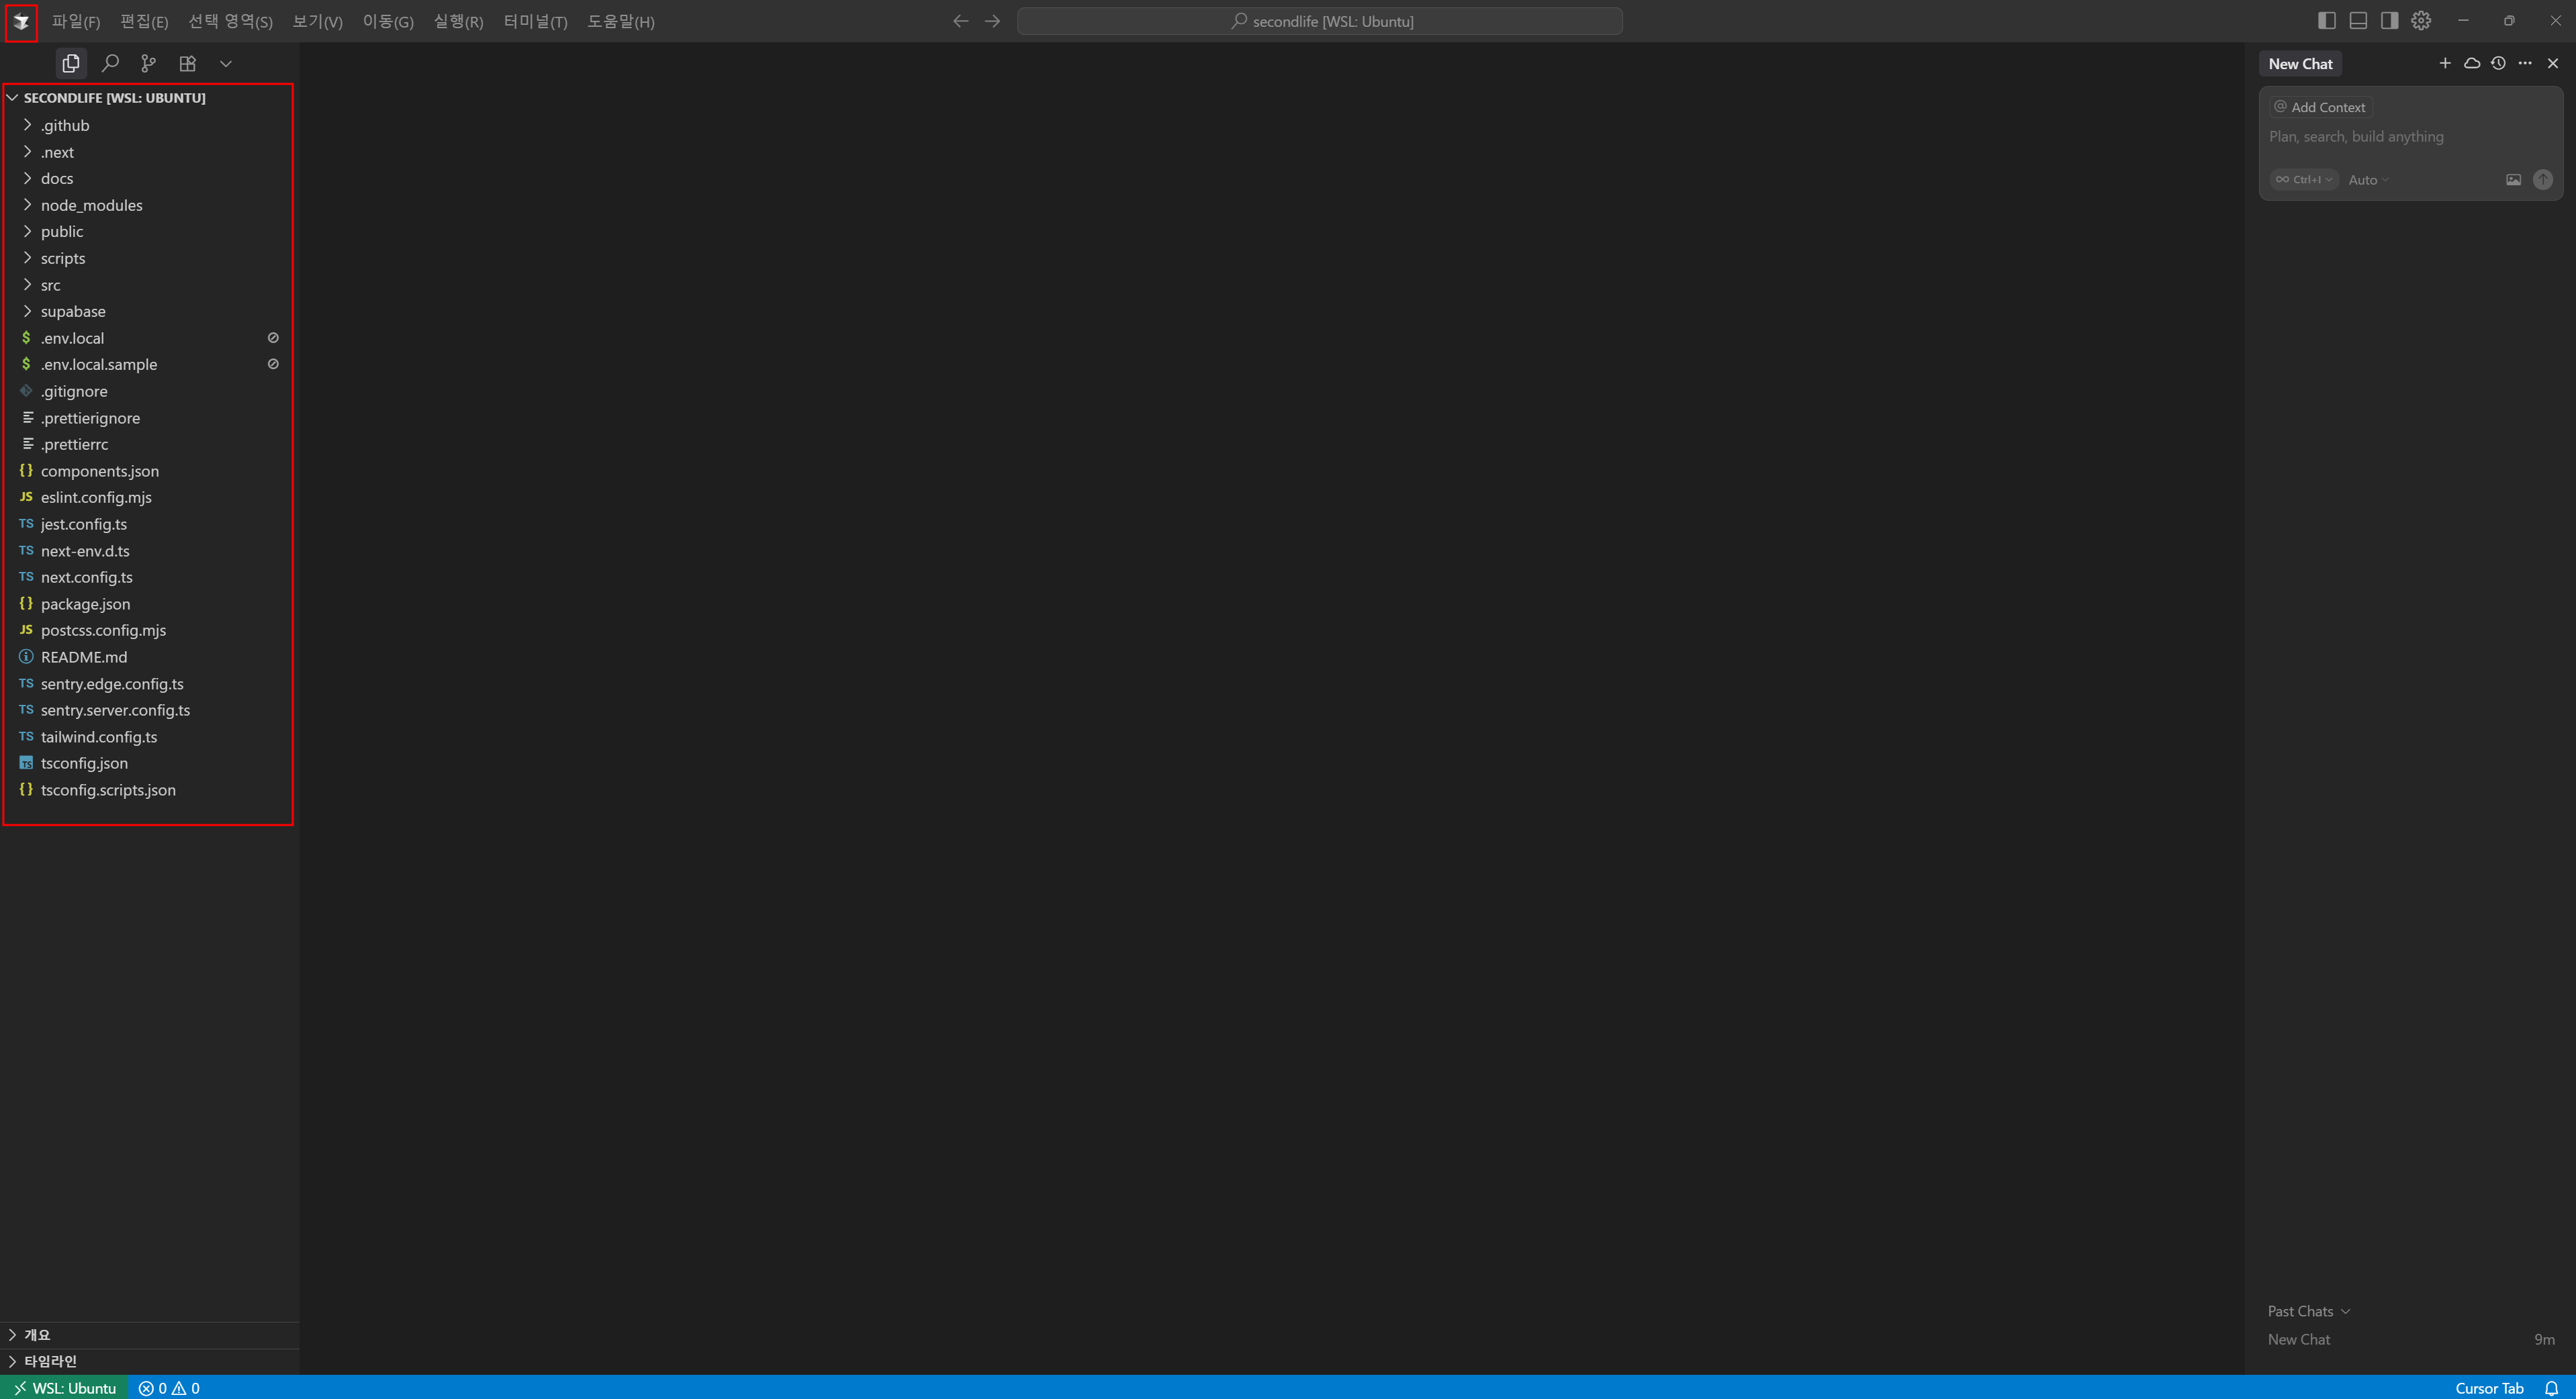
Task: Toggle the primary side bar layout icon
Action: pos(2327,20)
